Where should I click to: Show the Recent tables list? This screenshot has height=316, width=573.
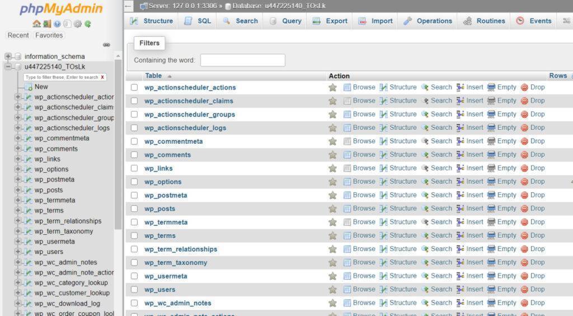point(18,35)
